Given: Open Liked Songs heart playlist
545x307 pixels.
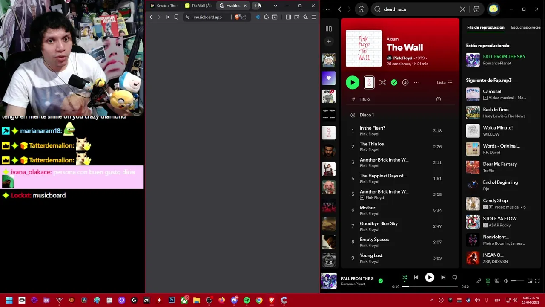Looking at the screenshot, I should coord(328,78).
